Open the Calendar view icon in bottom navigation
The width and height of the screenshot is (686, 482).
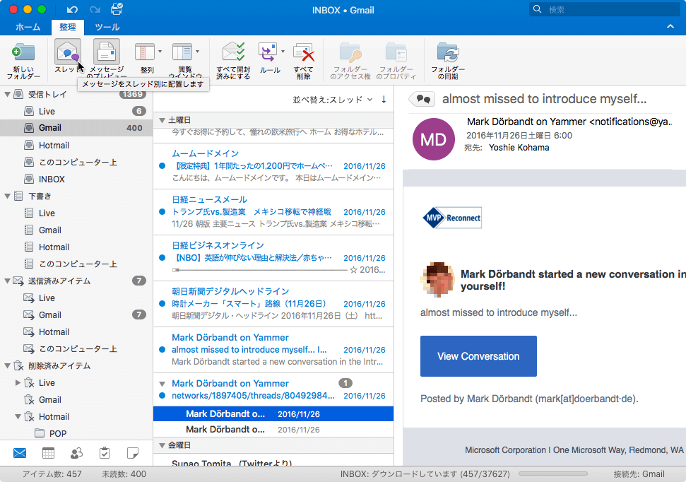click(48, 453)
